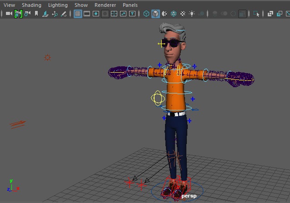Click the grayed Shadows icon

click(x=201, y=14)
